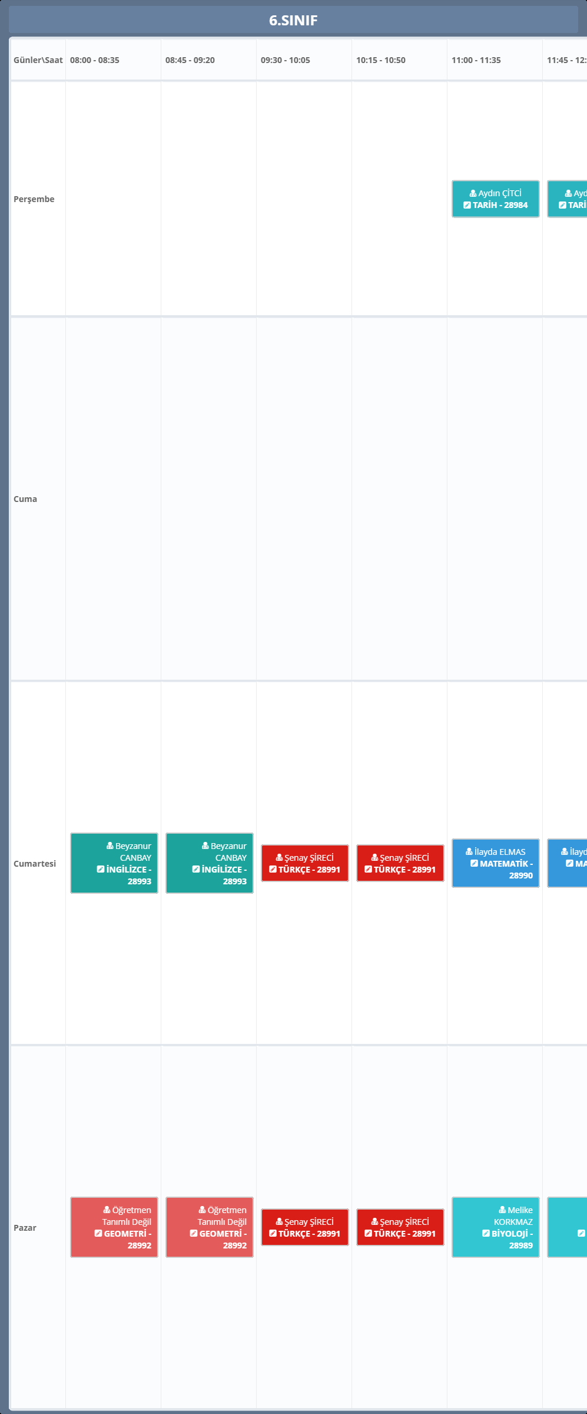Click the Günler\Saat corner header
Viewport: 587px width, 1414px height.
tap(38, 60)
